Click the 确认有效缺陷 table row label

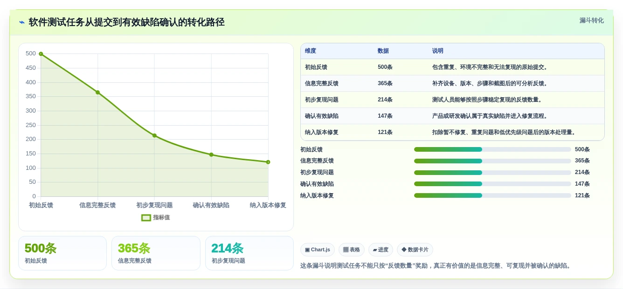click(x=322, y=116)
